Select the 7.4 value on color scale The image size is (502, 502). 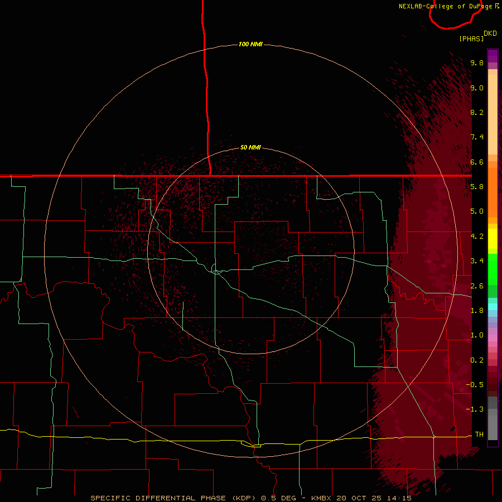pyautogui.click(x=477, y=137)
